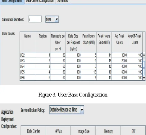Image resolution: width=146 pixels, height=135 pixels.
Task: Click peak start 13 in UB5 row
Action: point(89,72)
